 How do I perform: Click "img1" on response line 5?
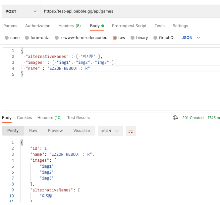(x=47, y=166)
